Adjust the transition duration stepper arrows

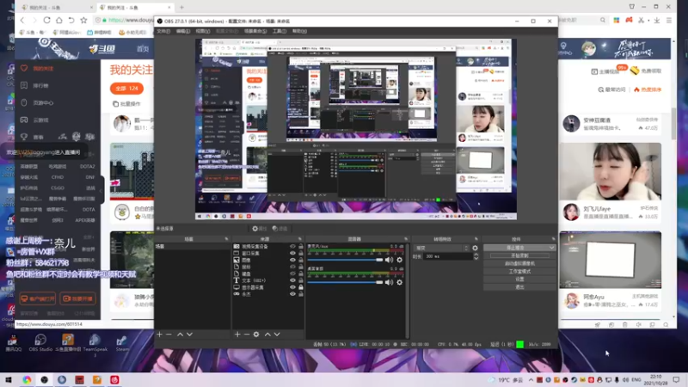476,256
